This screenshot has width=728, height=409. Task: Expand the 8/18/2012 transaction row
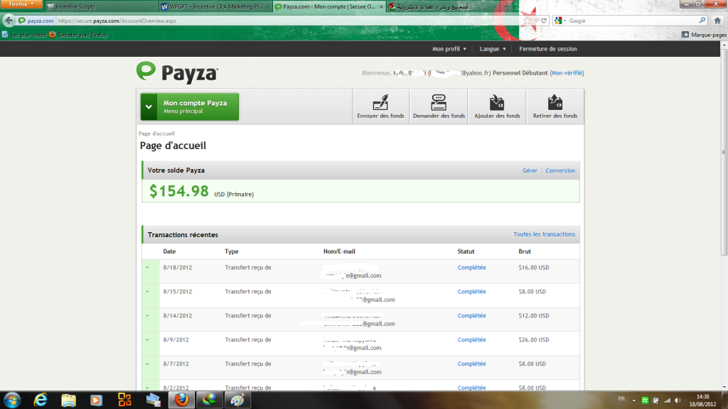click(x=148, y=268)
